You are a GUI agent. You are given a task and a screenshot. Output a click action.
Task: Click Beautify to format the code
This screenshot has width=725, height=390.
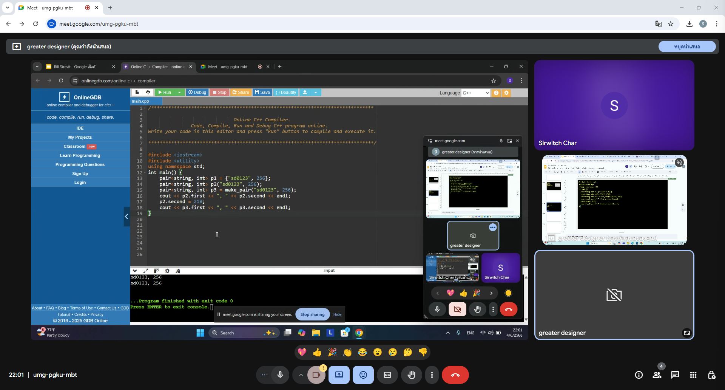[x=286, y=93]
